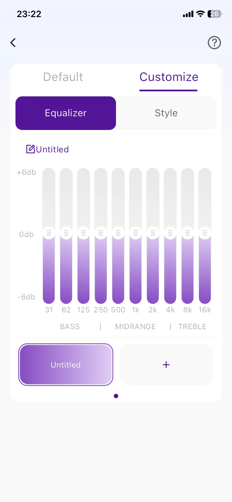Tap the plus icon to add preset
Screen dimensions: 232x502
pos(166,364)
